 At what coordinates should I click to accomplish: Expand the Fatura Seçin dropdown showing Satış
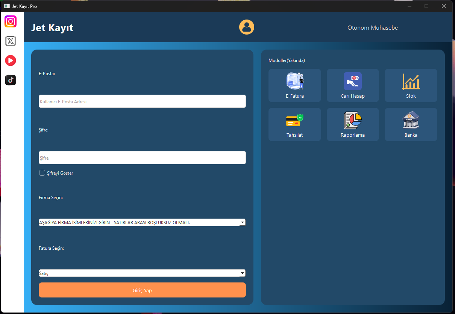click(243, 273)
